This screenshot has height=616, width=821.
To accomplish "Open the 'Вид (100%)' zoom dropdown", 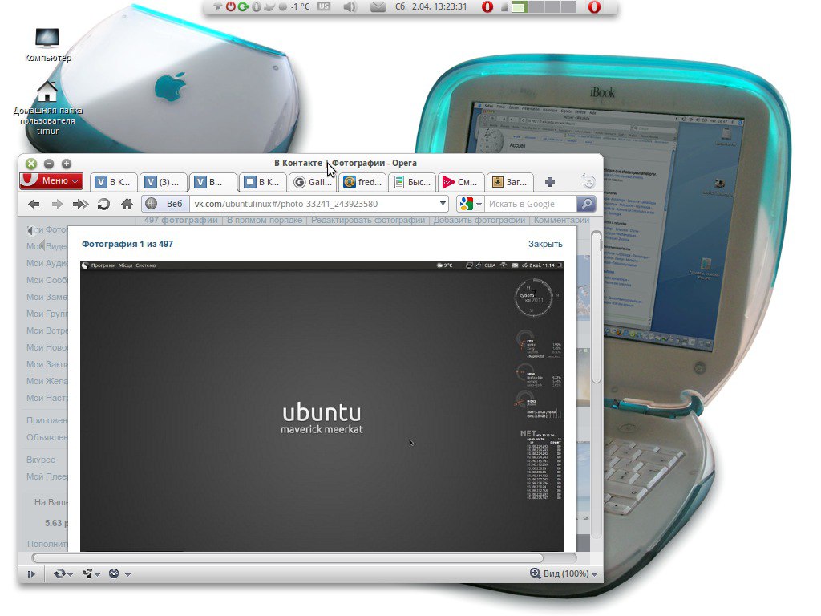I will coord(570,574).
